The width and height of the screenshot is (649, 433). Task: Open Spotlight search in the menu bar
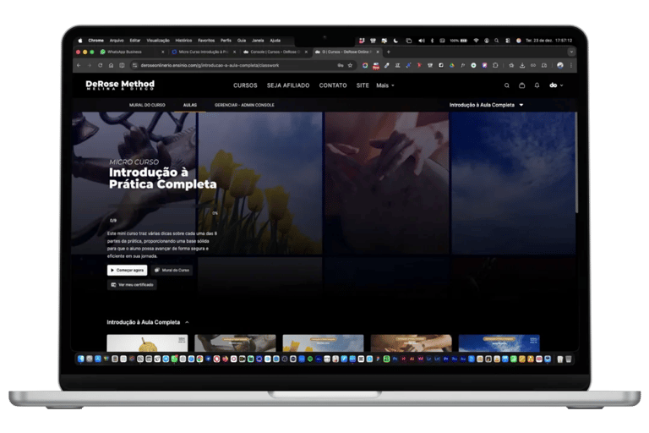tap(496, 41)
